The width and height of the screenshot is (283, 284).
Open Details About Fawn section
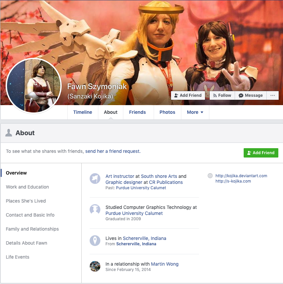click(x=26, y=243)
